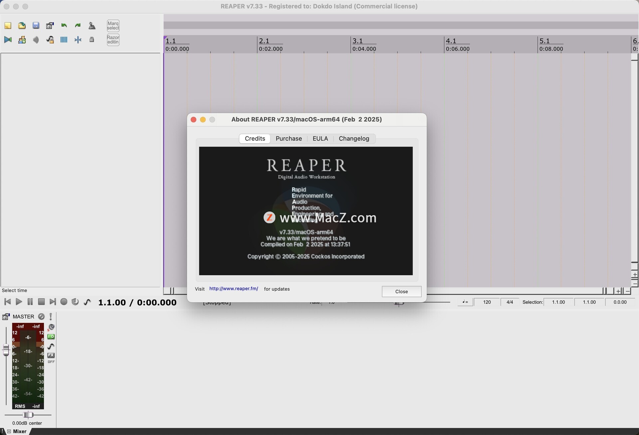Click the master exclamation mark icon
Viewport: 639px width, 435px height.
coord(51,317)
